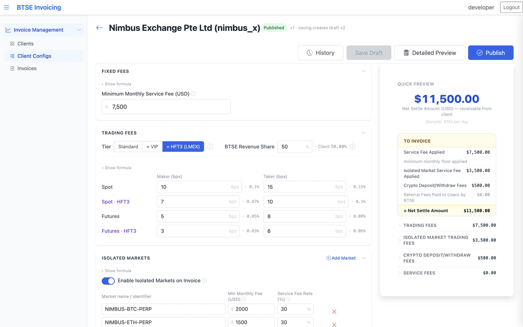Select the + HFT3 (LMEX) tier

(x=183, y=147)
